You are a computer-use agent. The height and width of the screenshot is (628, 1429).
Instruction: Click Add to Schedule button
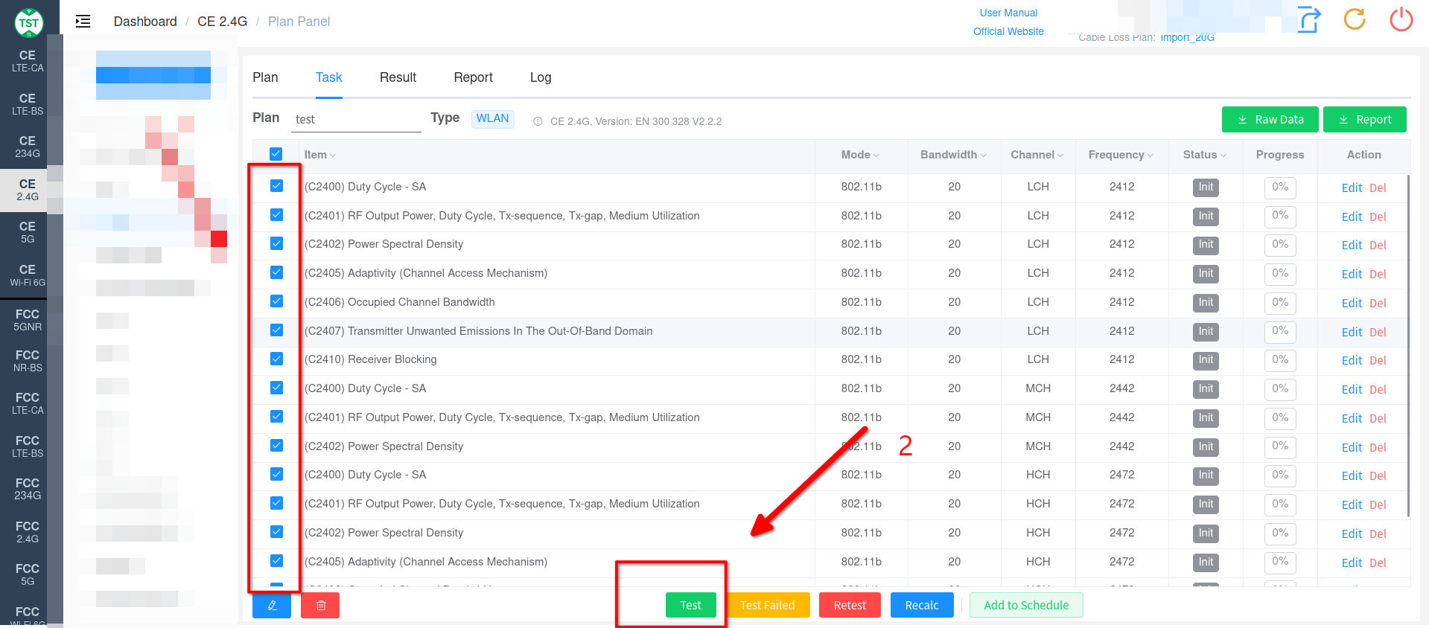click(x=1026, y=605)
